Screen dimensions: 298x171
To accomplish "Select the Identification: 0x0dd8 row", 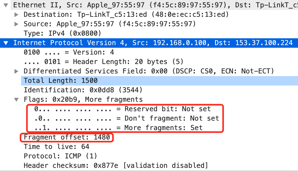I will (x=83, y=90).
